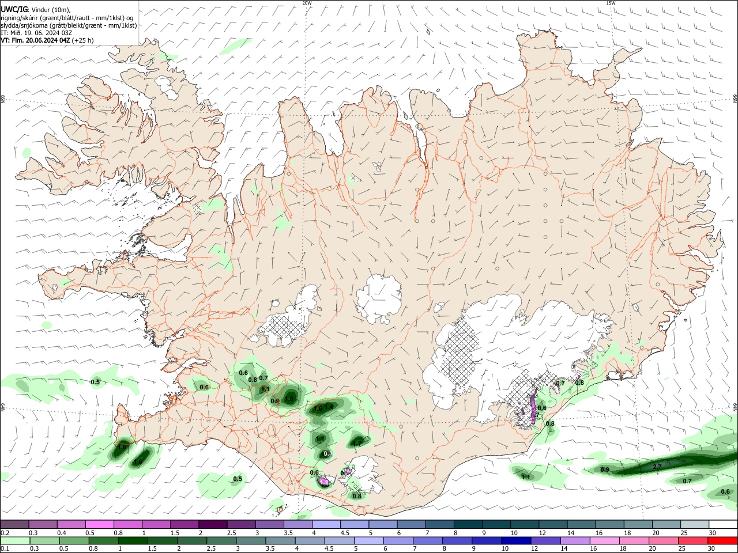The width and height of the screenshot is (738, 553).
Task: Select the bright red 30 swatch in rain legend
Action: 722,540
